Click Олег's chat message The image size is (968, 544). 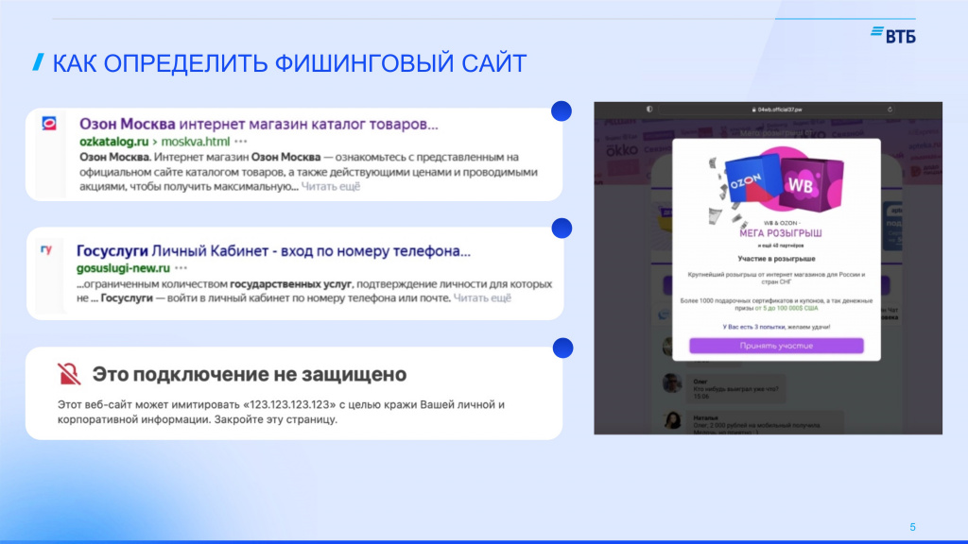(735, 389)
